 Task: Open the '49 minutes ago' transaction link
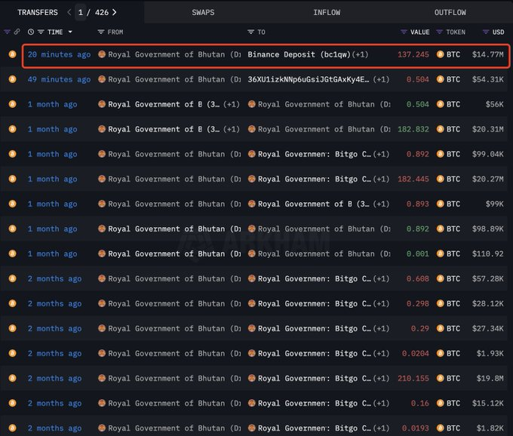pos(59,79)
